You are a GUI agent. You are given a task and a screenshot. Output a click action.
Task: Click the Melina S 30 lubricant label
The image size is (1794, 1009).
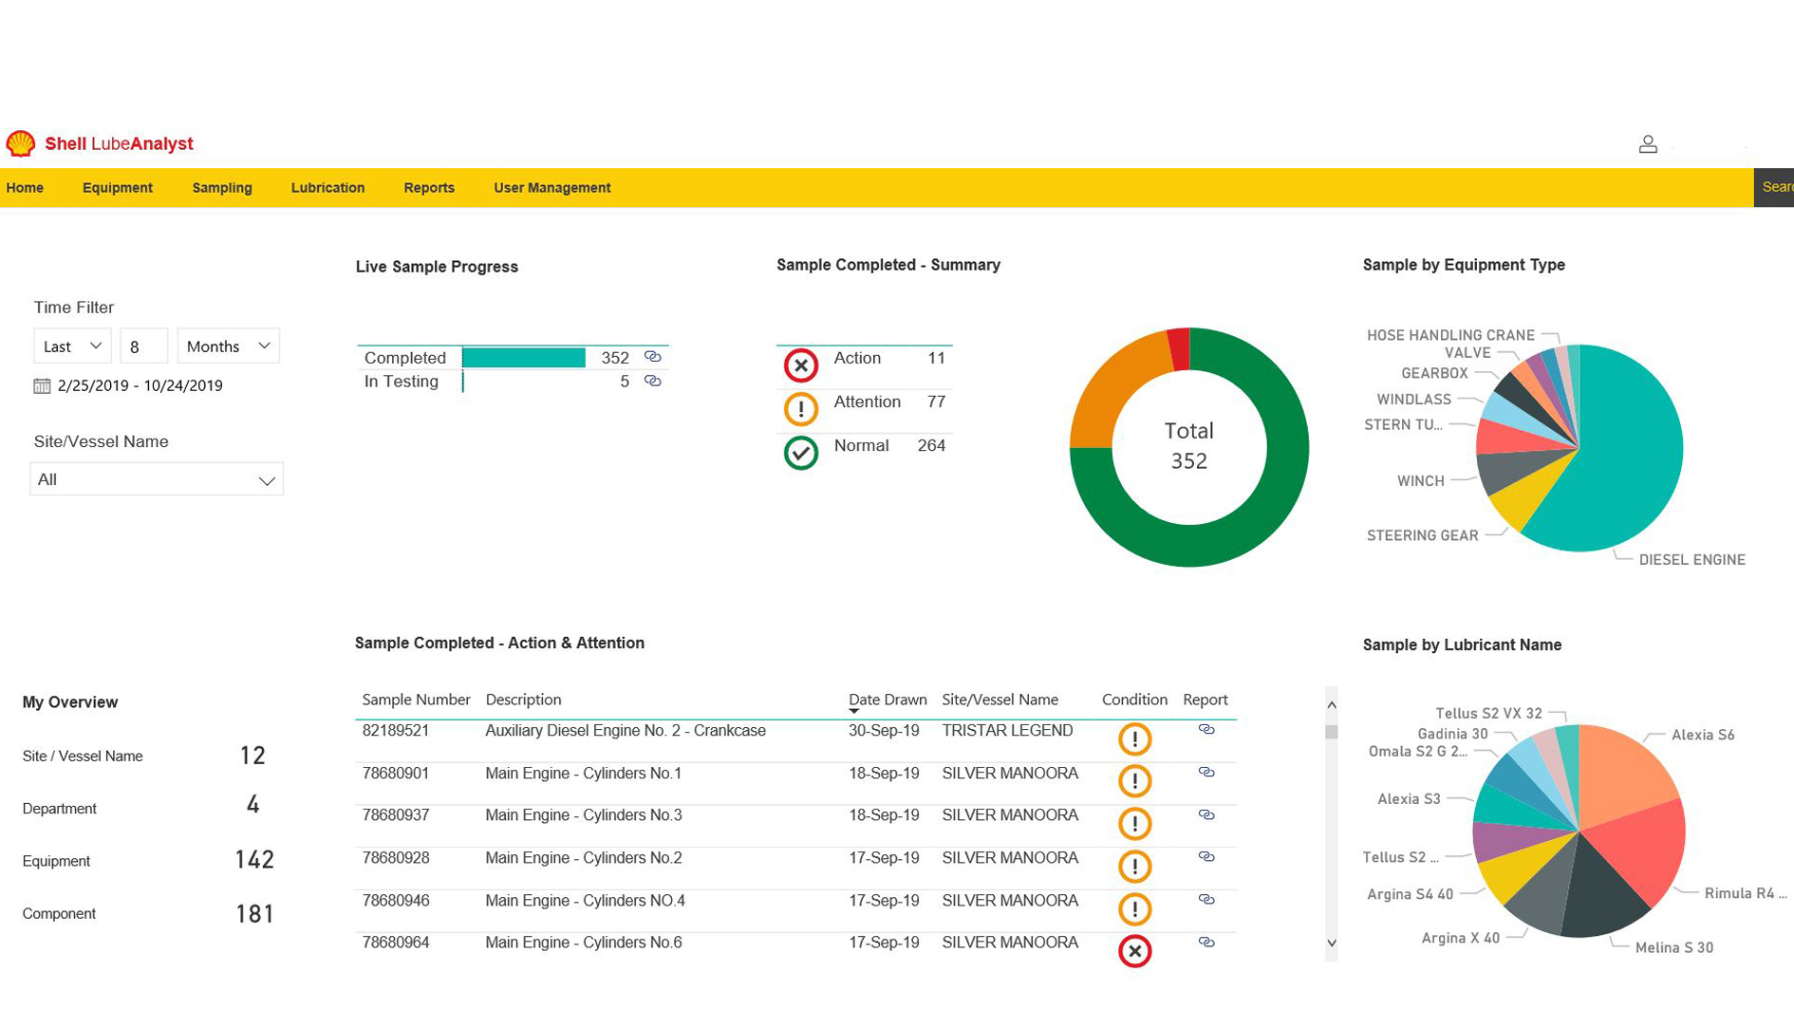tap(1674, 947)
